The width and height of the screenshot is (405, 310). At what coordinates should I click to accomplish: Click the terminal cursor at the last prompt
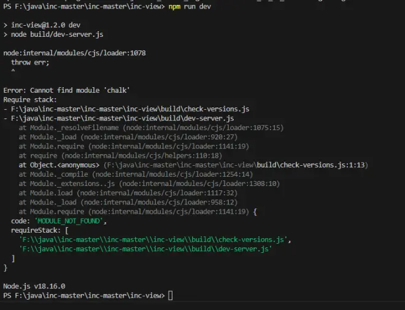171,296
